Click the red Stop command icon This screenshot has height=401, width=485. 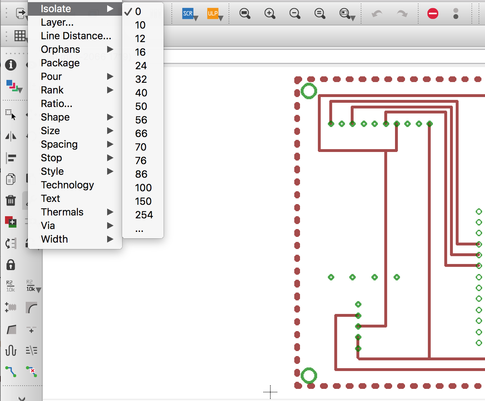tap(432, 14)
